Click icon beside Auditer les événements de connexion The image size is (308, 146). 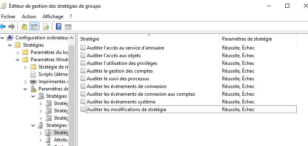tap(83, 86)
